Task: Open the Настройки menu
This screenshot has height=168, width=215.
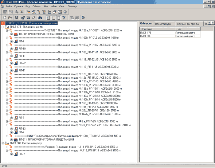Action: 50,6
